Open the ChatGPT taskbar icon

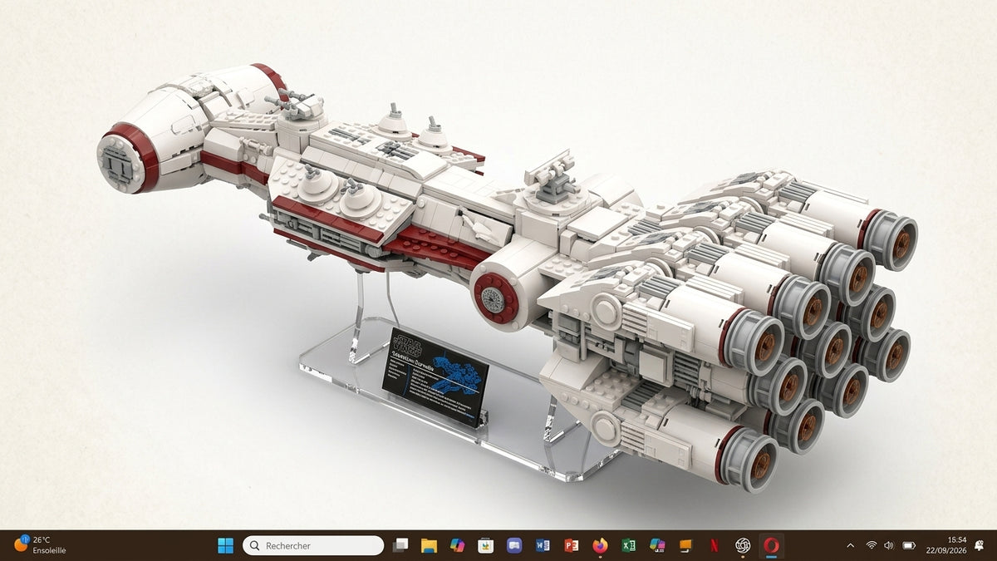tap(743, 545)
